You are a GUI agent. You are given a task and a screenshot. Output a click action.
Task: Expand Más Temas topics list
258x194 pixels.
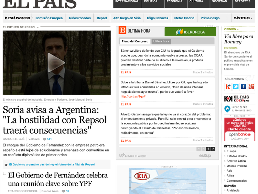(243, 18)
